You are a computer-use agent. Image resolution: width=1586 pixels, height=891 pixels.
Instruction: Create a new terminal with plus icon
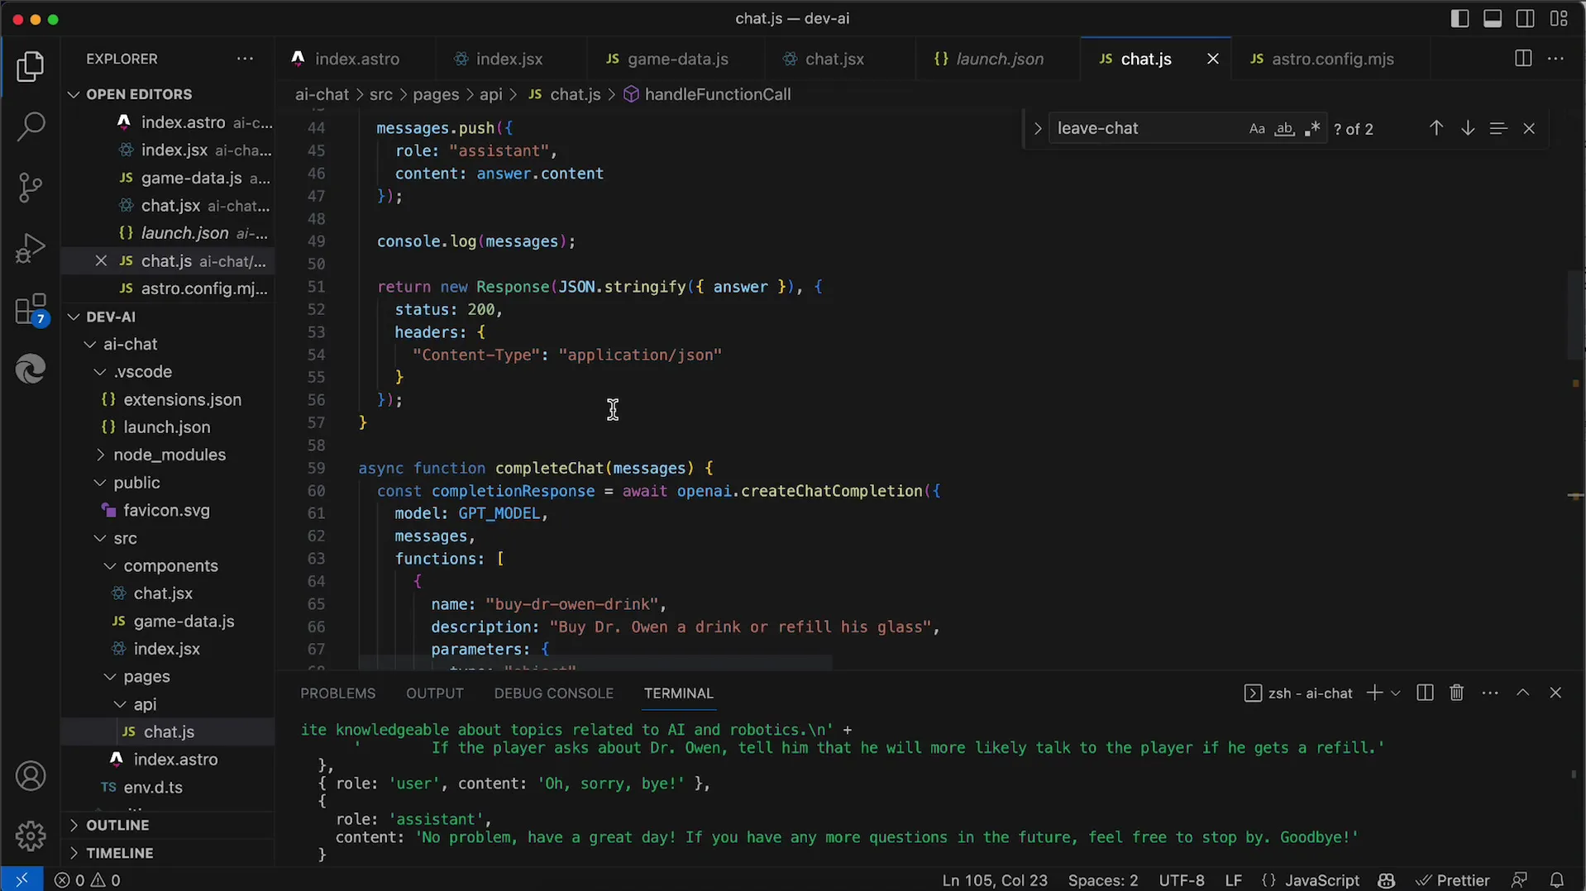(1374, 693)
